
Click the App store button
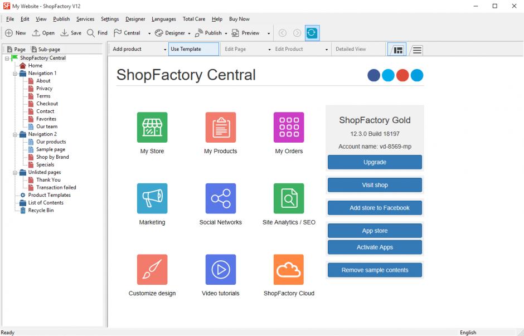click(375, 231)
